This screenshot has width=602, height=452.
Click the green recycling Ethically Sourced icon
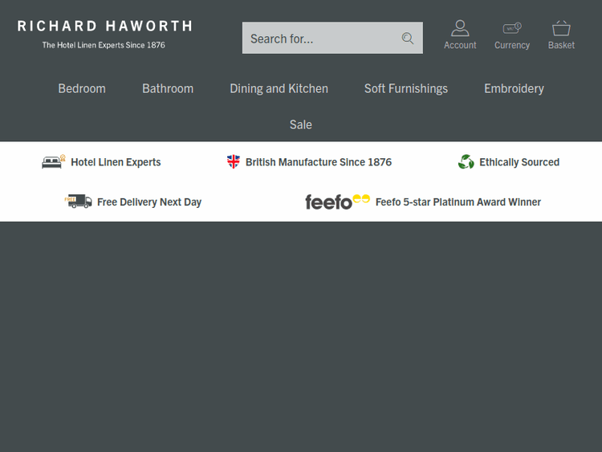[466, 162]
